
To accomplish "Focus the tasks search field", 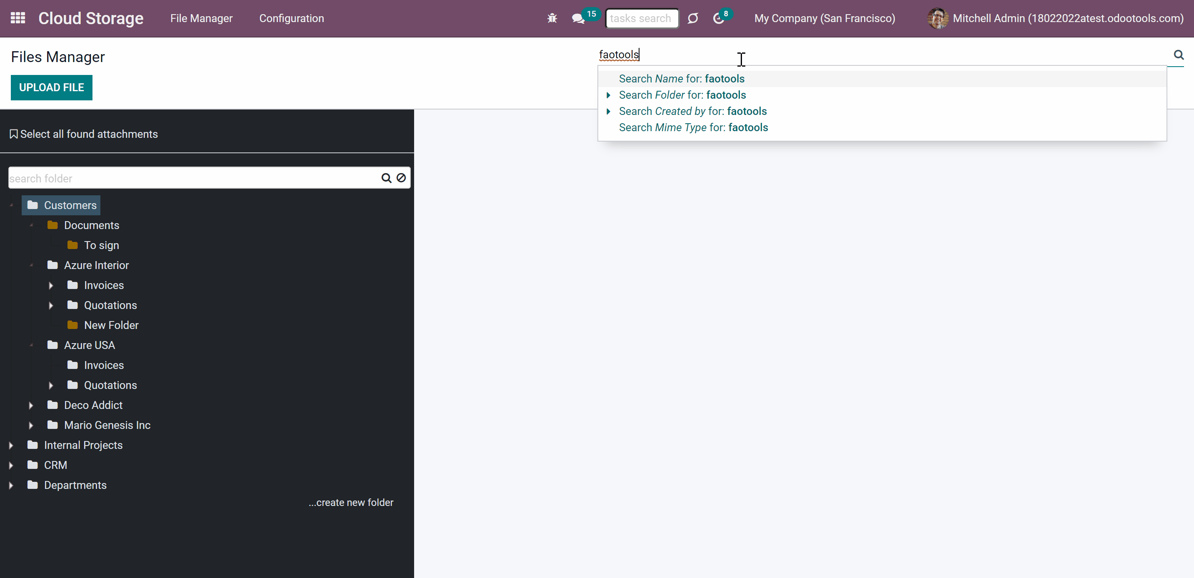I will 642,18.
